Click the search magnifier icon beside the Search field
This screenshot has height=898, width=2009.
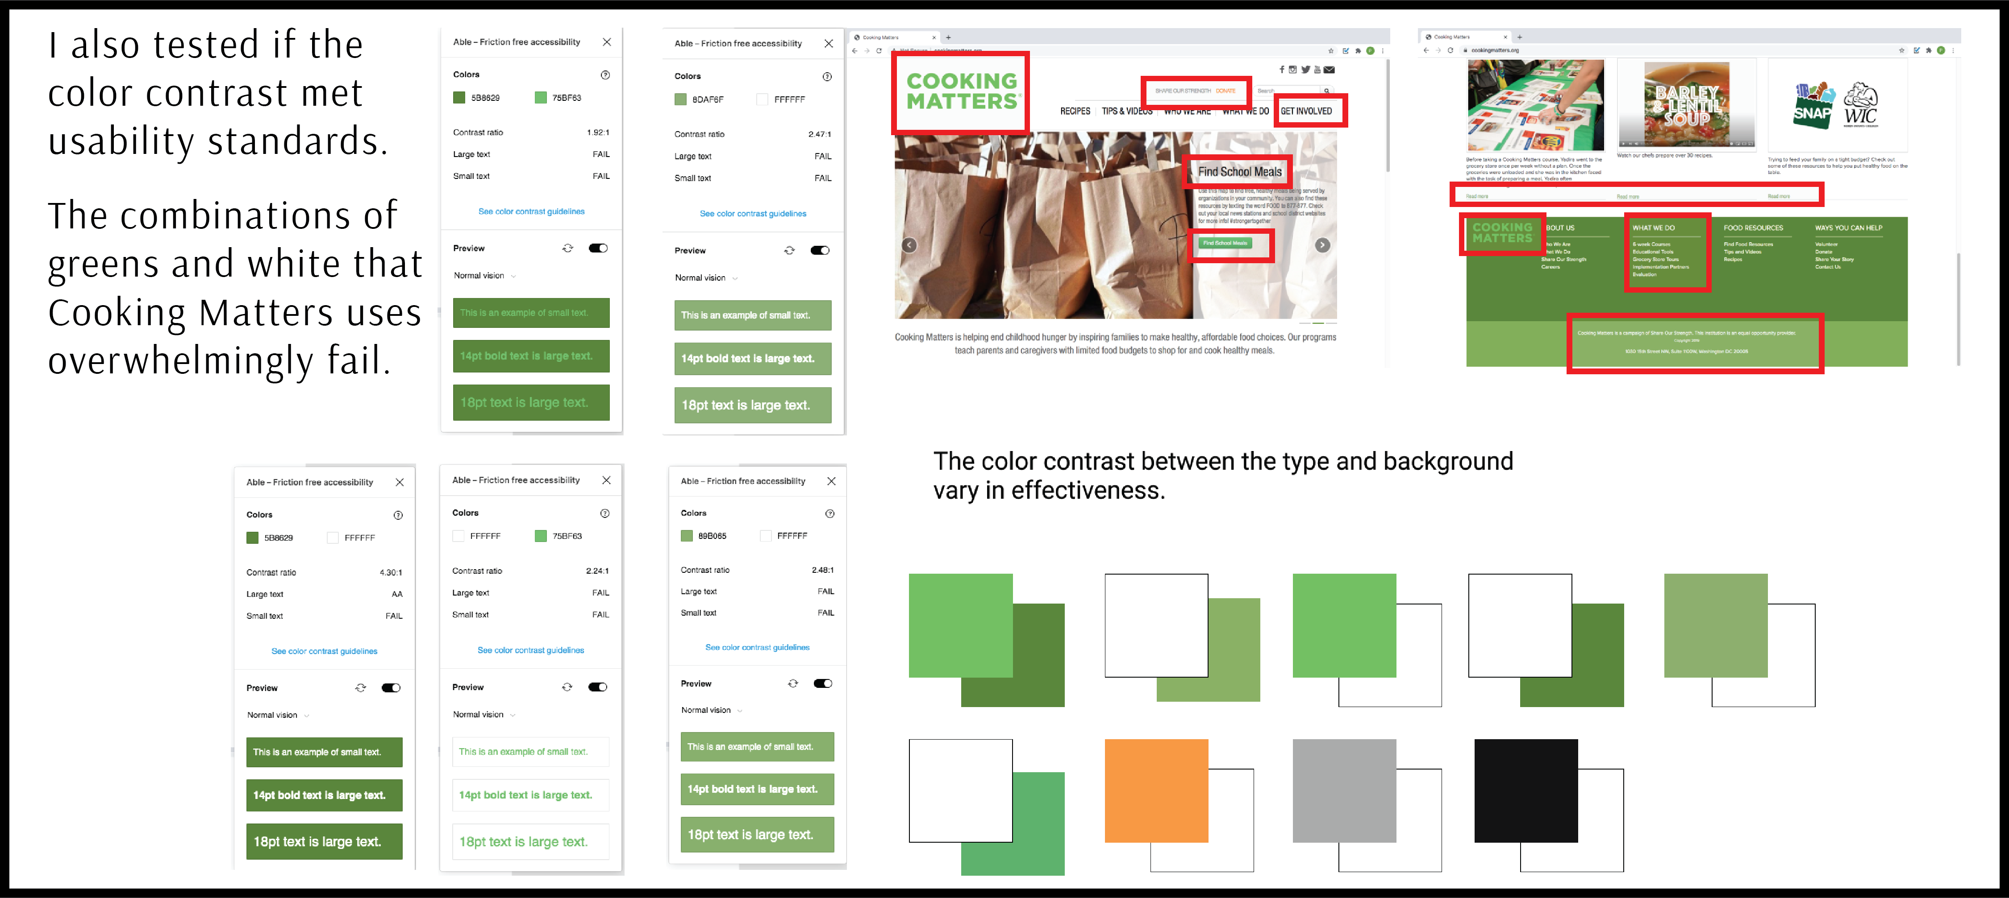pyautogui.click(x=1326, y=91)
